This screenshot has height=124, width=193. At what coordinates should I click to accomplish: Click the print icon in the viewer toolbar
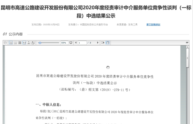[5, 43]
